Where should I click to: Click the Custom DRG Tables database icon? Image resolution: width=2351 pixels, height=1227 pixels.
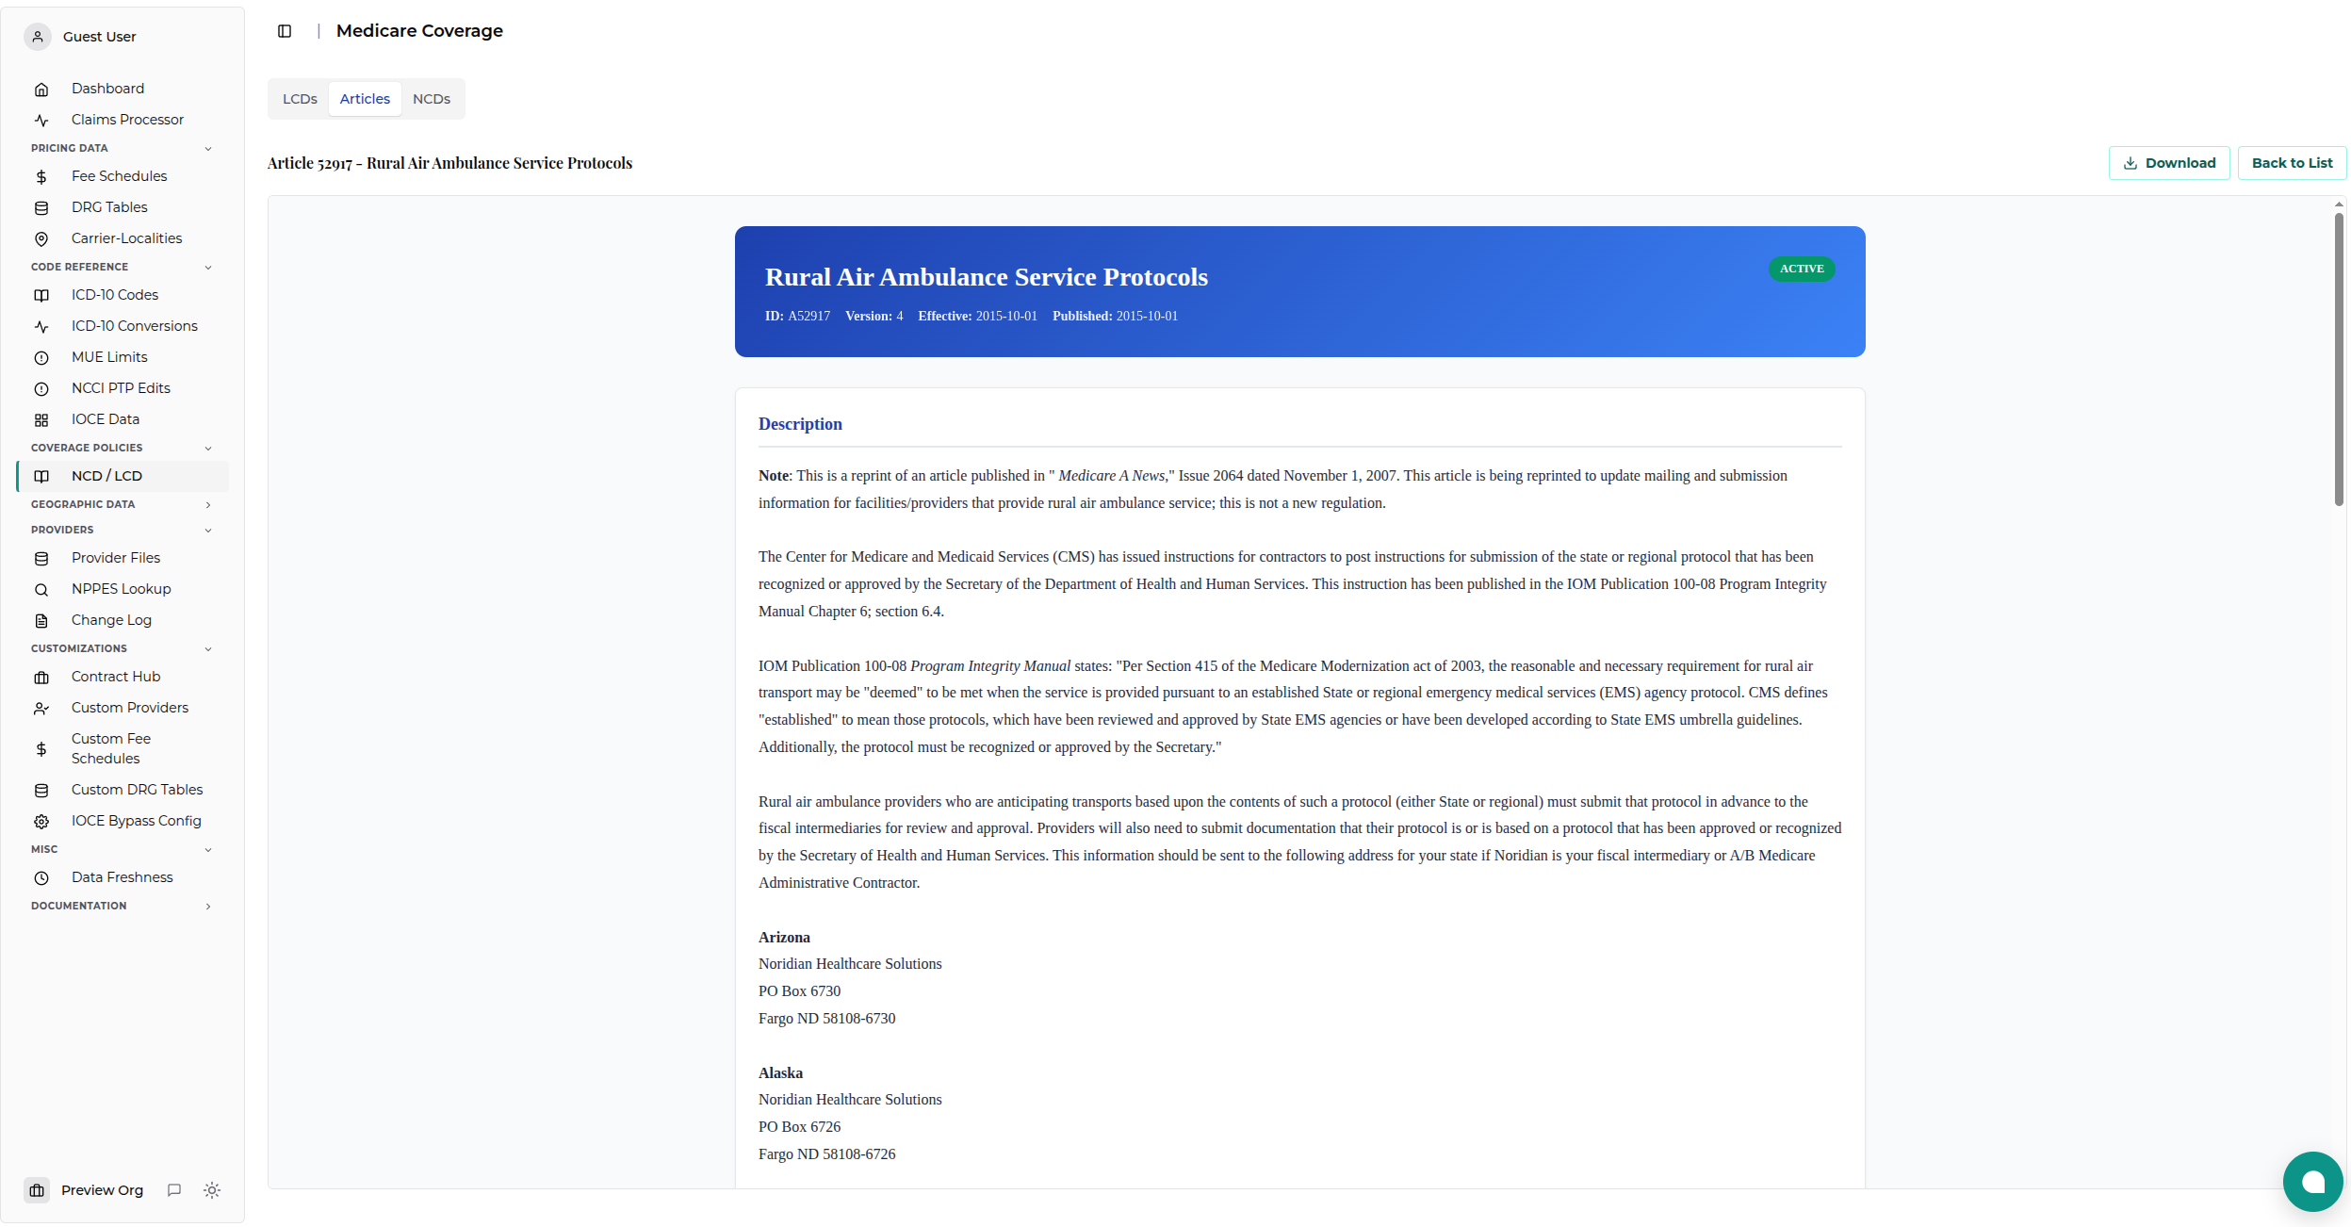point(41,791)
